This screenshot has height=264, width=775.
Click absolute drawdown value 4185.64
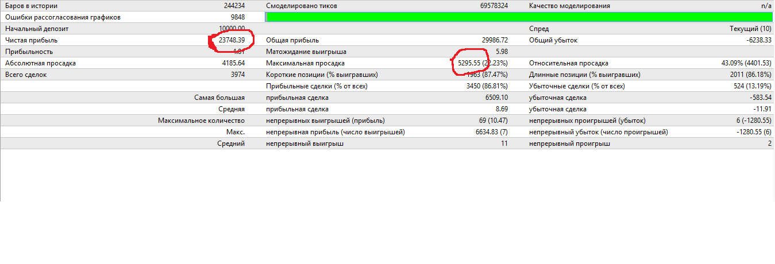pyautogui.click(x=233, y=63)
